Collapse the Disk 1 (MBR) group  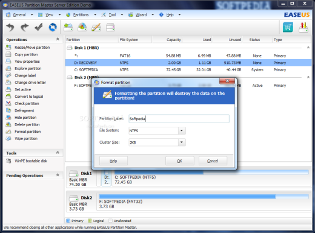tap(308, 48)
